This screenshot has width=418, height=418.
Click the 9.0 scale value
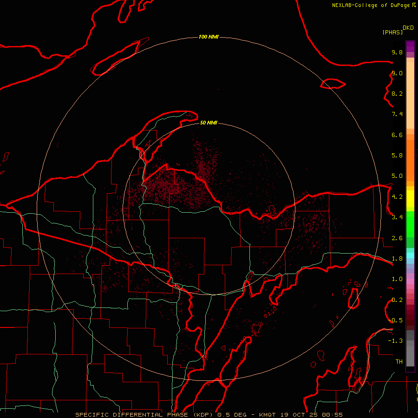pyautogui.click(x=397, y=73)
